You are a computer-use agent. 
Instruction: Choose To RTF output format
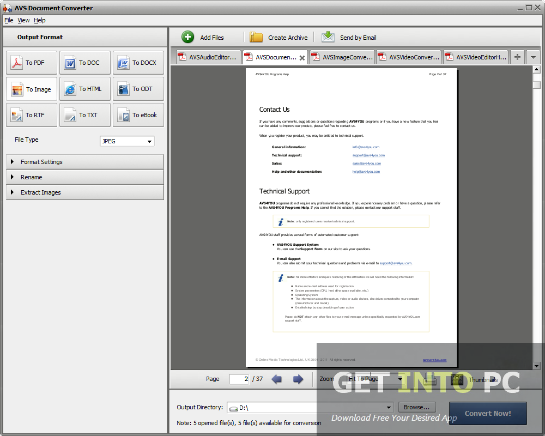[x=31, y=115]
